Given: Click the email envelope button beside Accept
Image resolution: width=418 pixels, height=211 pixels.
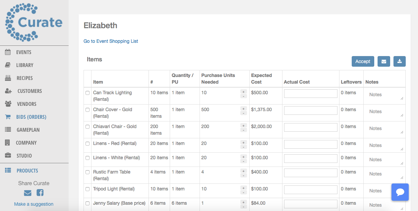Looking at the screenshot, I should click(x=384, y=61).
